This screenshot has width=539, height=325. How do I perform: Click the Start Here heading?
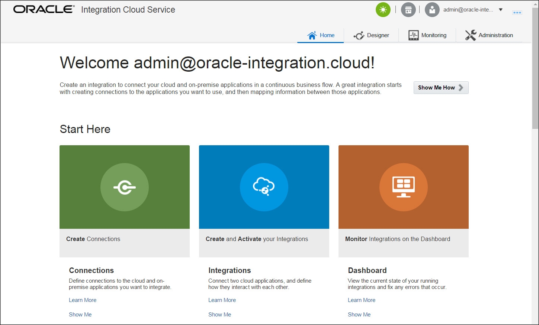pos(85,129)
